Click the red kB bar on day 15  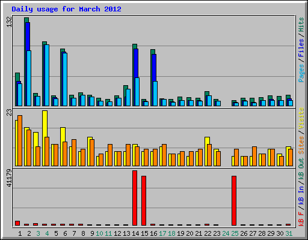tap(144, 200)
